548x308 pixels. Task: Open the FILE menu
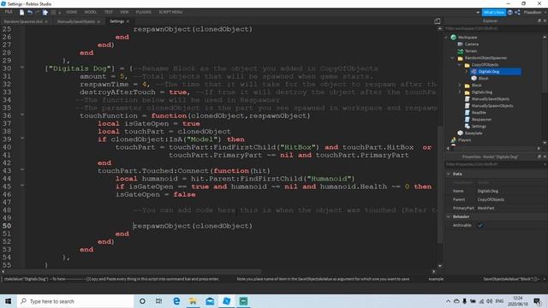click(9, 12)
